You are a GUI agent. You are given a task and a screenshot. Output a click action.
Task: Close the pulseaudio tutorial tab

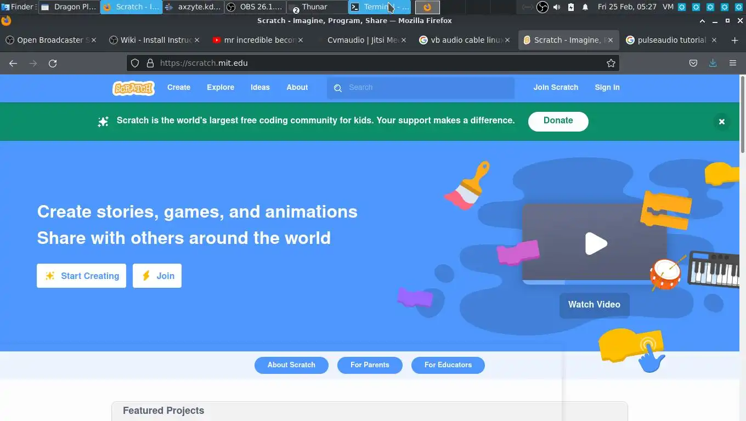[714, 40]
